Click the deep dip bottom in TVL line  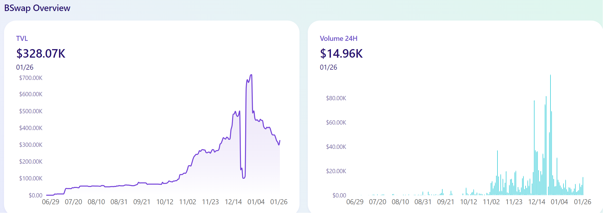point(243,178)
